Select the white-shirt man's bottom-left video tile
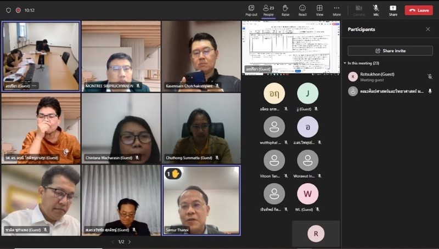Image resolution: width=439 pixels, height=249 pixels. [41, 200]
